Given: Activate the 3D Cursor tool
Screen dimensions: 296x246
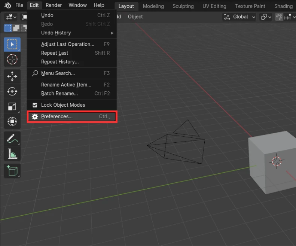Looking at the screenshot, I should pos(12,59).
